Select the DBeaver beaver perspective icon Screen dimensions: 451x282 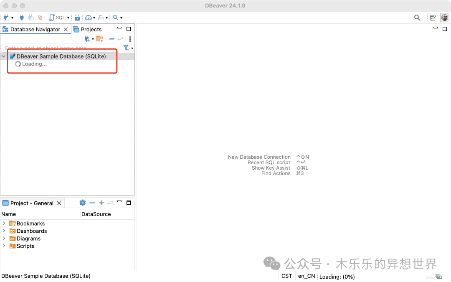coord(445,18)
